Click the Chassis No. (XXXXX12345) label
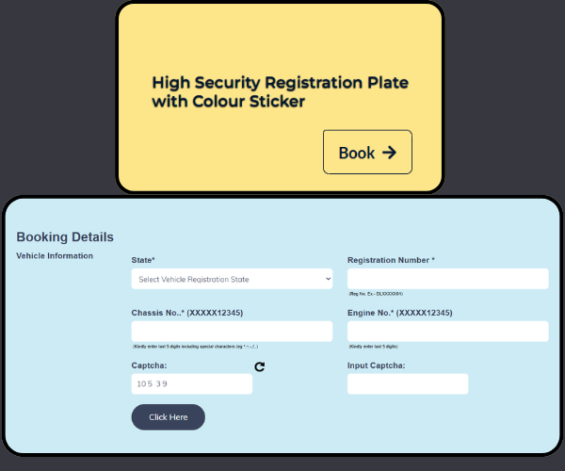Screen dimensions: 565x471 187,313
